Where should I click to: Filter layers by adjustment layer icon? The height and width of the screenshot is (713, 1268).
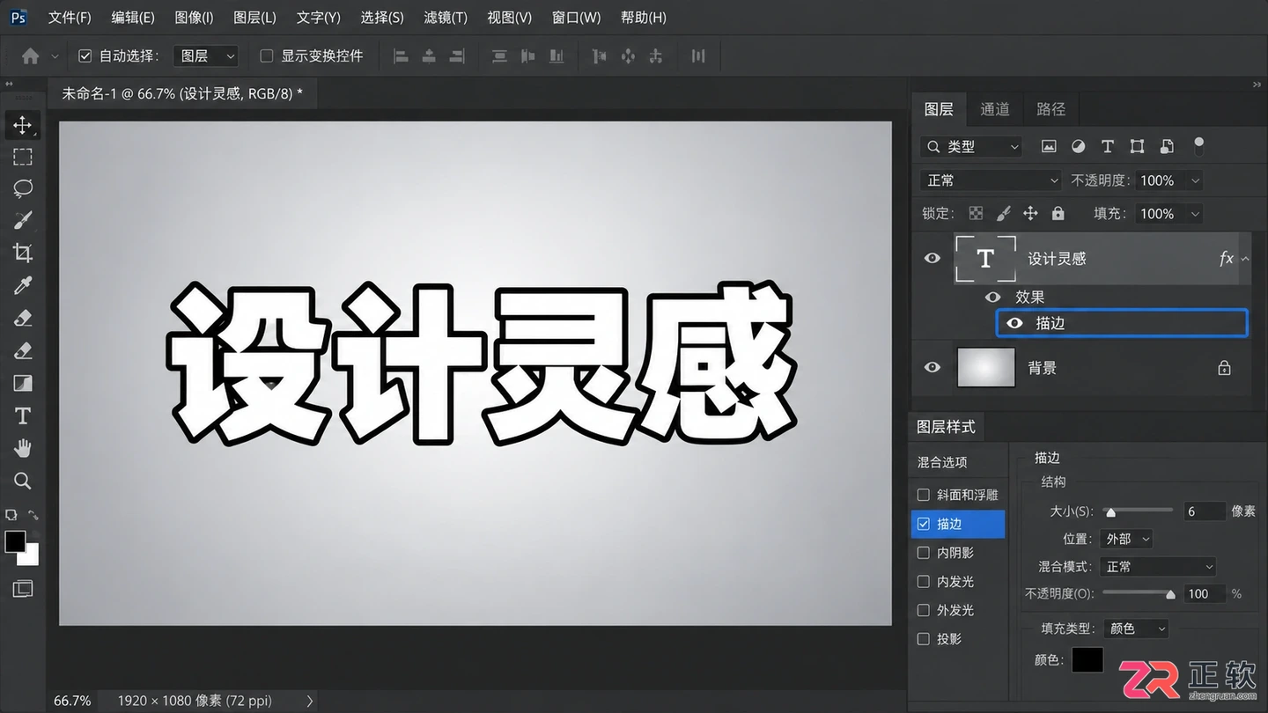click(x=1078, y=147)
